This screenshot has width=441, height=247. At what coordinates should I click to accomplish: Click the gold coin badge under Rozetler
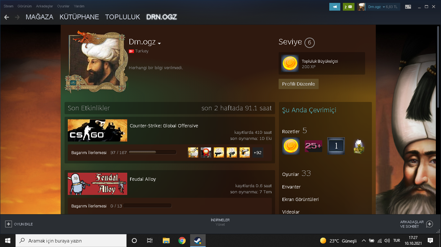coord(291,146)
